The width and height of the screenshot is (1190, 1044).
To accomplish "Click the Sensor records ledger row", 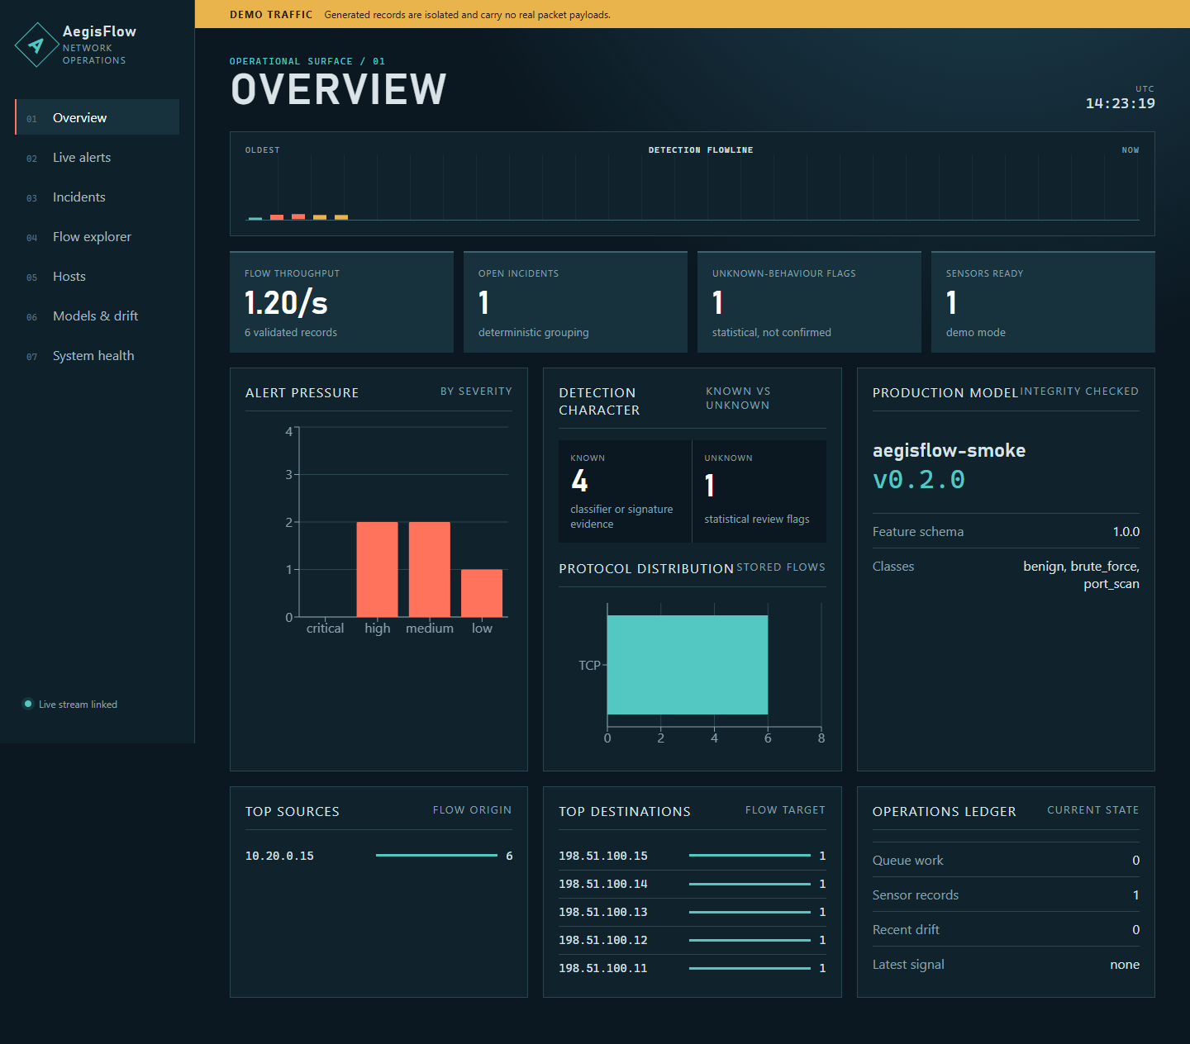I will pos(1006,895).
